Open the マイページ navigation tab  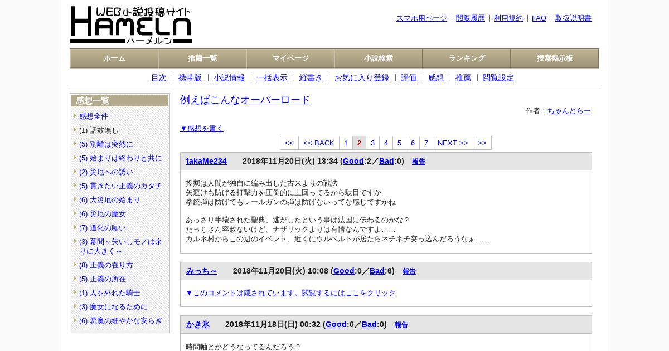tap(290, 58)
